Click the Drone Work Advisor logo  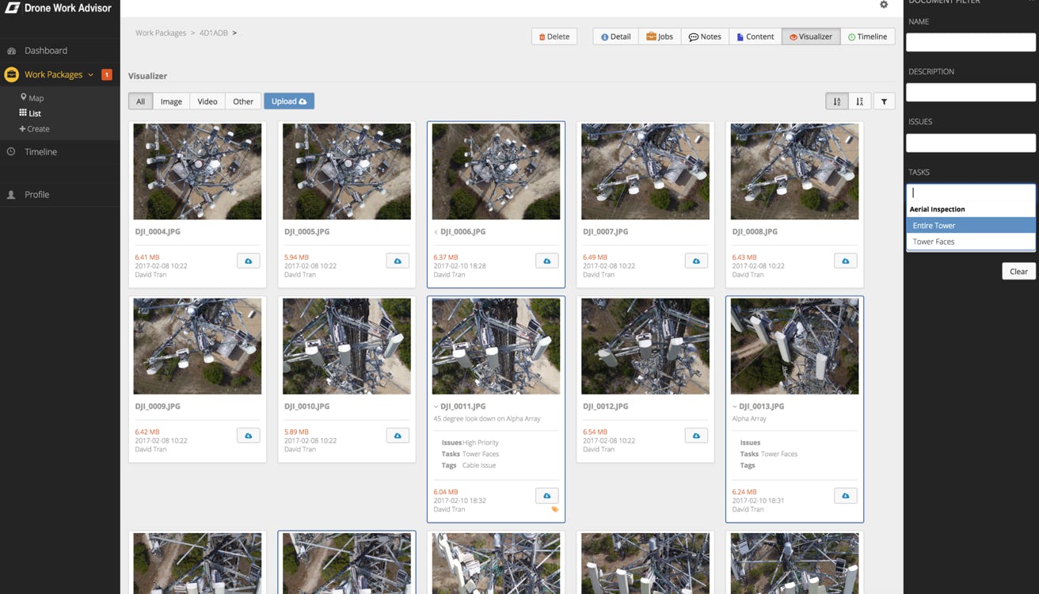(x=58, y=8)
